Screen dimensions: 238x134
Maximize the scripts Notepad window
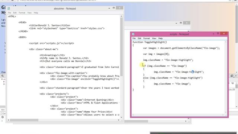click(x=218, y=33)
